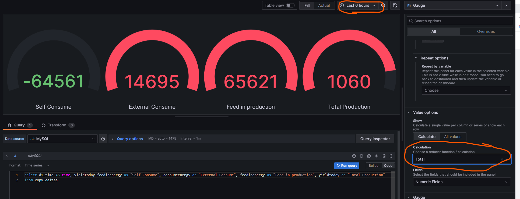Show help for query A
The height and width of the screenshot is (199, 520).
354,156
